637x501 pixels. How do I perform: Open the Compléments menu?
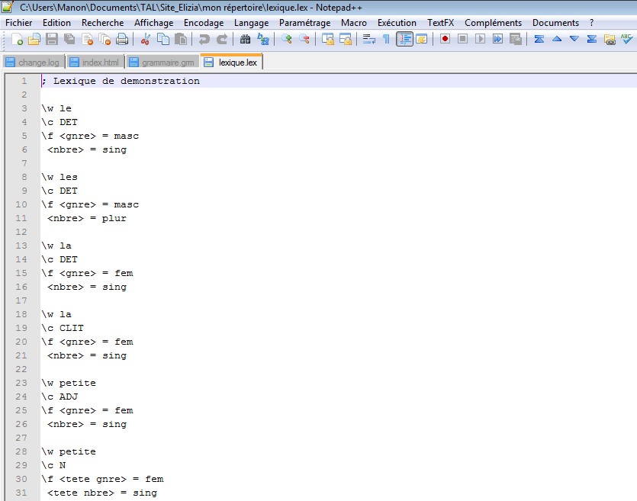[493, 23]
